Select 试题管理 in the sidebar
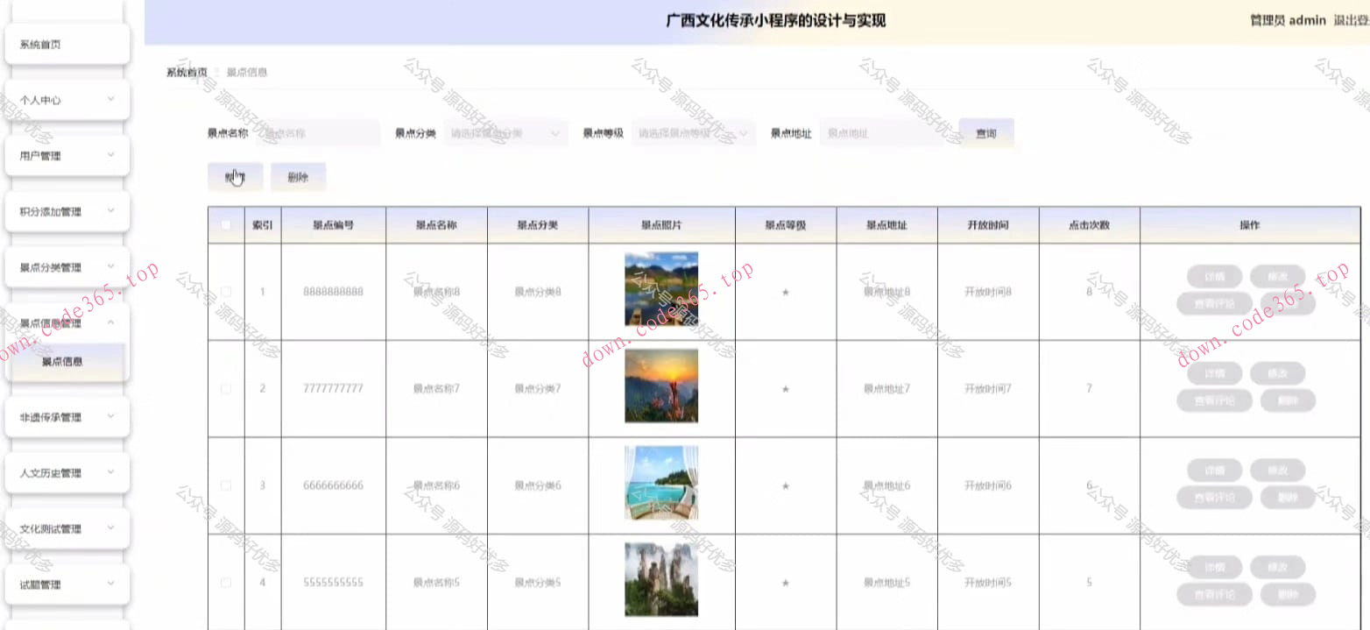This screenshot has height=630, width=1370. pyautogui.click(x=67, y=584)
